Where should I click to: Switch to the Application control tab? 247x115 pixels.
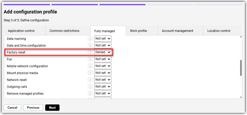coord(21,31)
